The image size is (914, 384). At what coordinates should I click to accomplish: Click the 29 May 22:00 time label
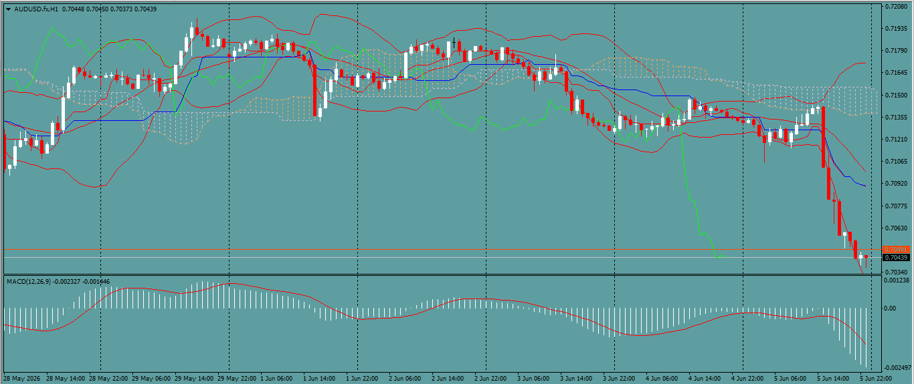point(237,378)
